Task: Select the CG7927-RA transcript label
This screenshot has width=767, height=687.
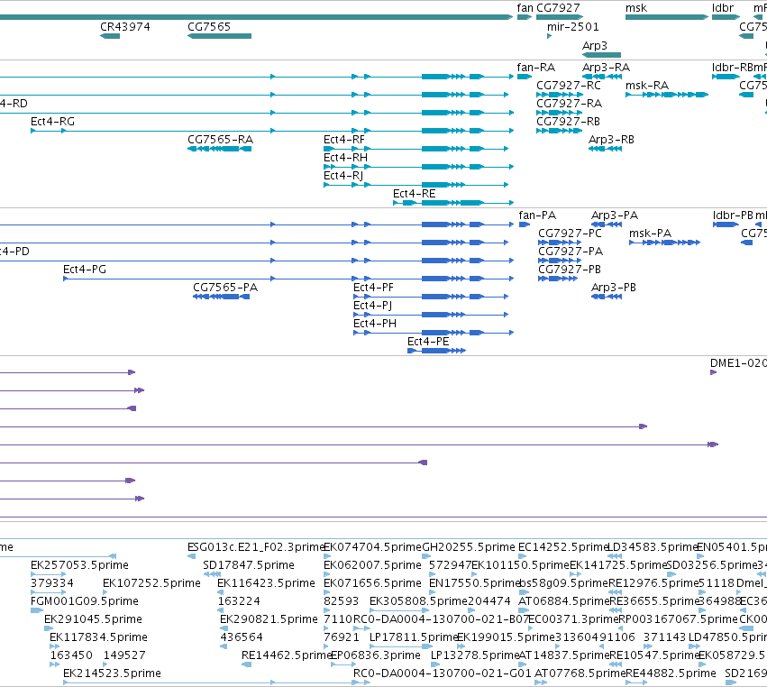Action: [569, 104]
